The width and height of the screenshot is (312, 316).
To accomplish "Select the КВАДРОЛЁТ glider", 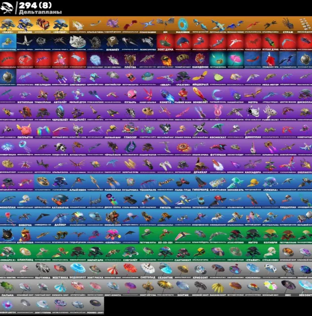I will [78, 113].
